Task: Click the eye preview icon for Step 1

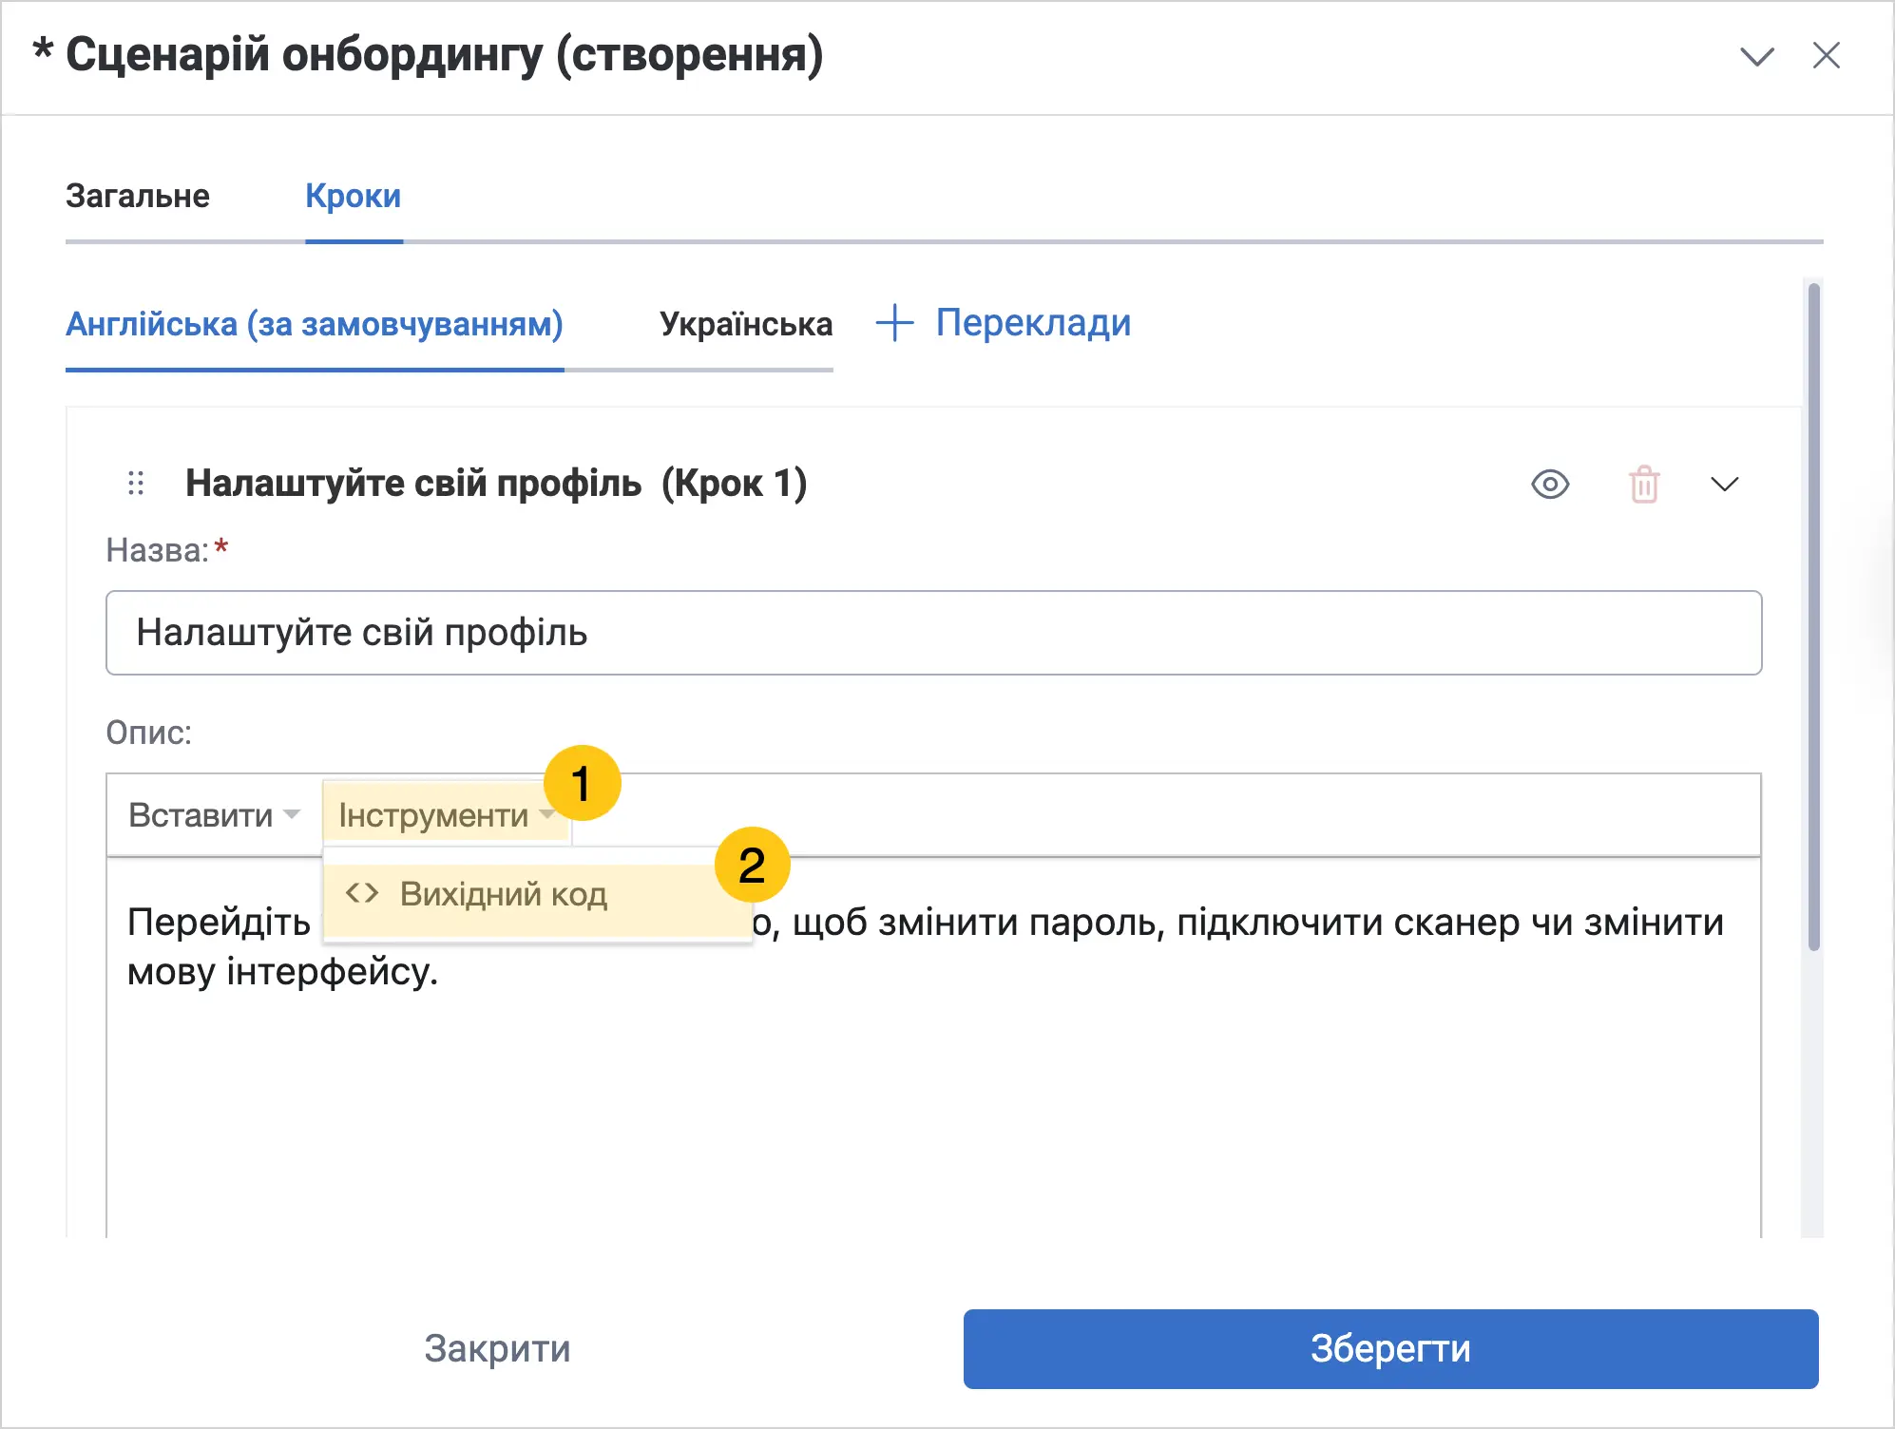Action: (x=1550, y=485)
